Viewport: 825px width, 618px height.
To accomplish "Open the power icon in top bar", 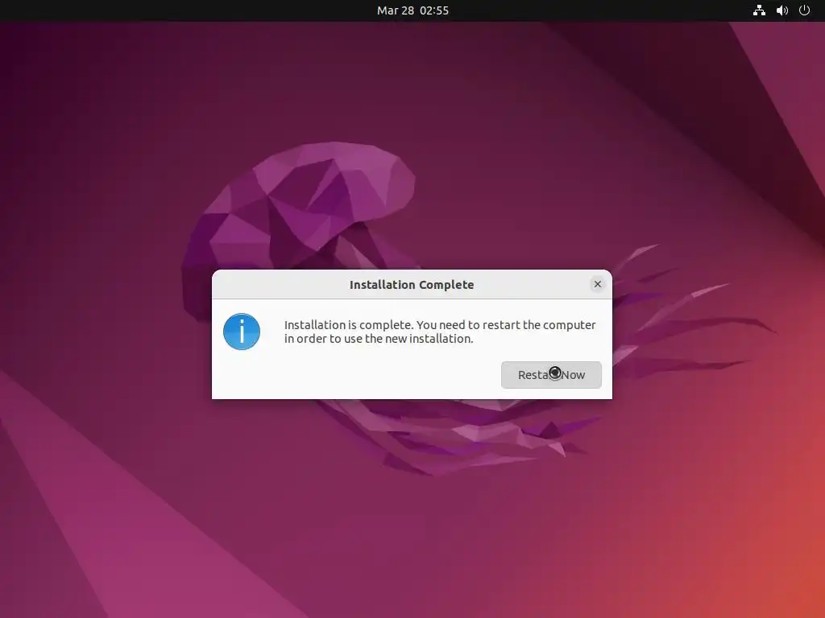I will click(x=804, y=10).
